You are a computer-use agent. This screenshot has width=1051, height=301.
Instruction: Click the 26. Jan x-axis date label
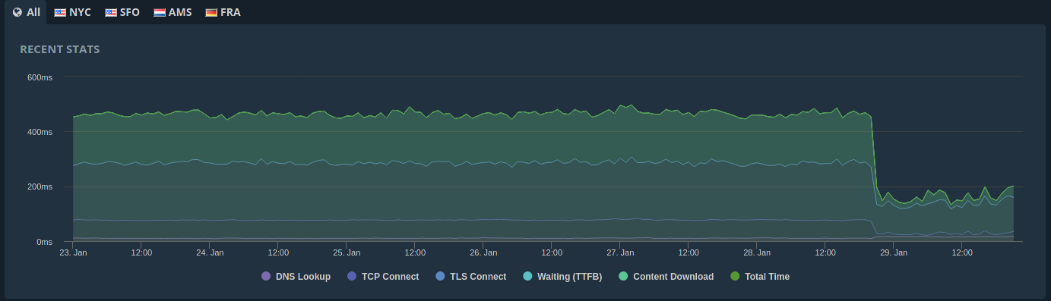tap(483, 252)
